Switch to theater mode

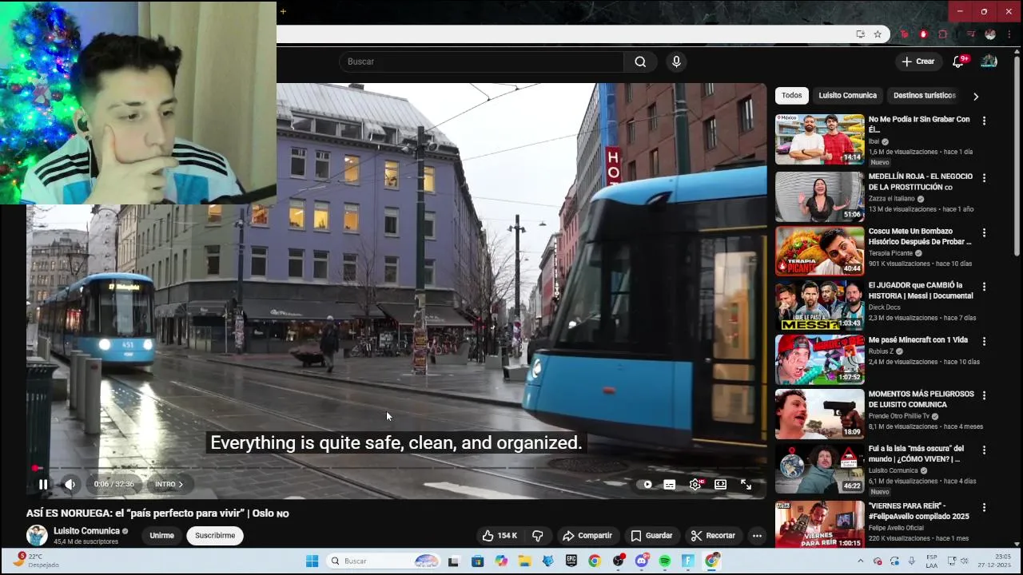click(x=720, y=484)
